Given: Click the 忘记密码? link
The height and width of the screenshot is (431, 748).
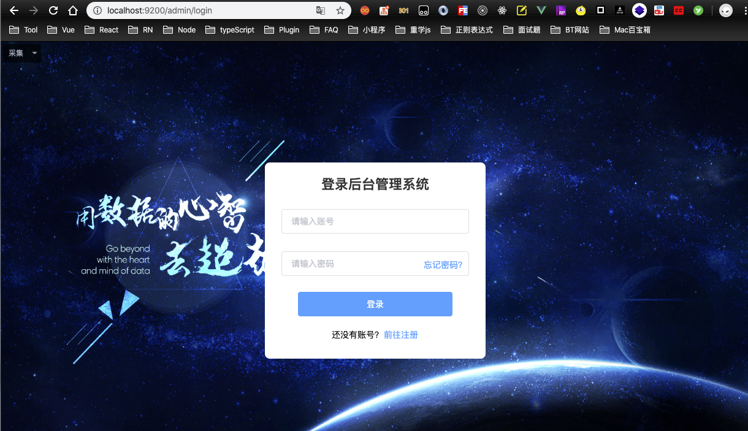Looking at the screenshot, I should pyautogui.click(x=443, y=265).
